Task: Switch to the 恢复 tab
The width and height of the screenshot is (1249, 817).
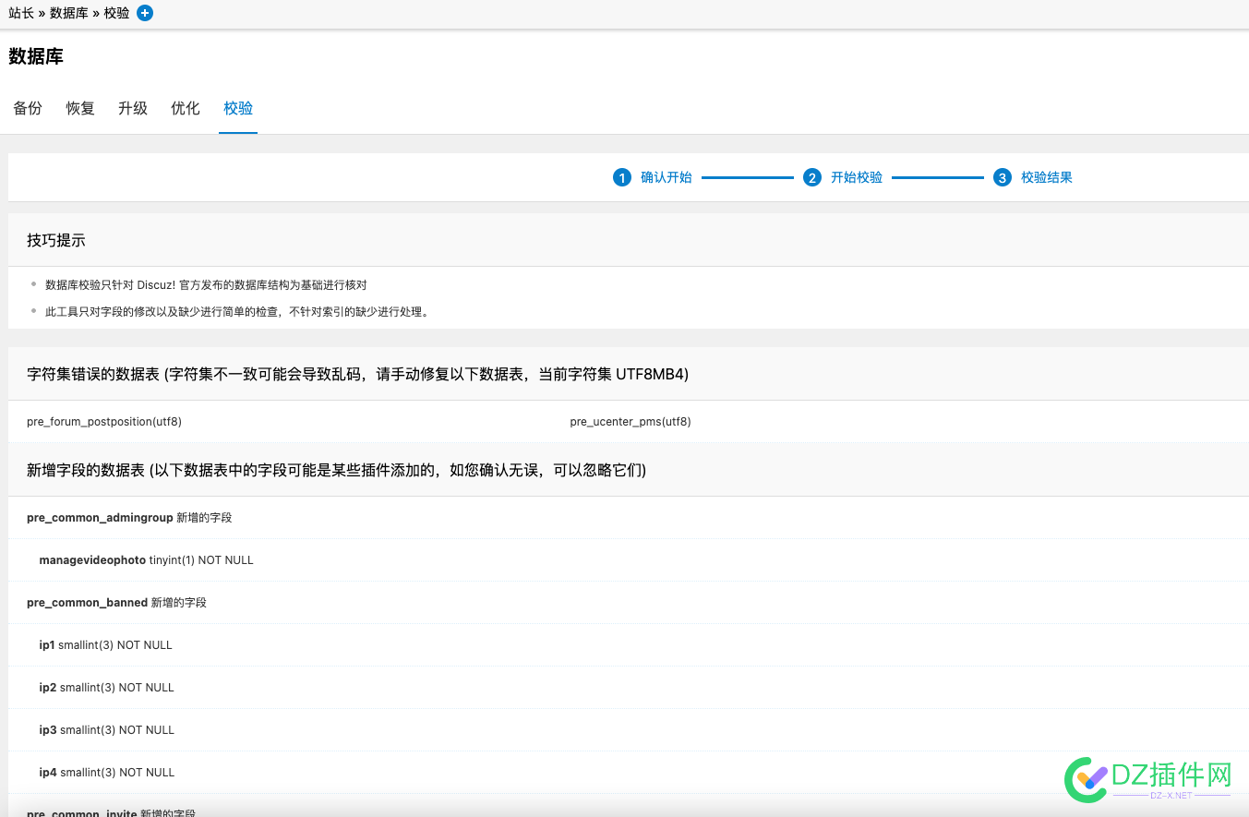Action: [x=80, y=108]
